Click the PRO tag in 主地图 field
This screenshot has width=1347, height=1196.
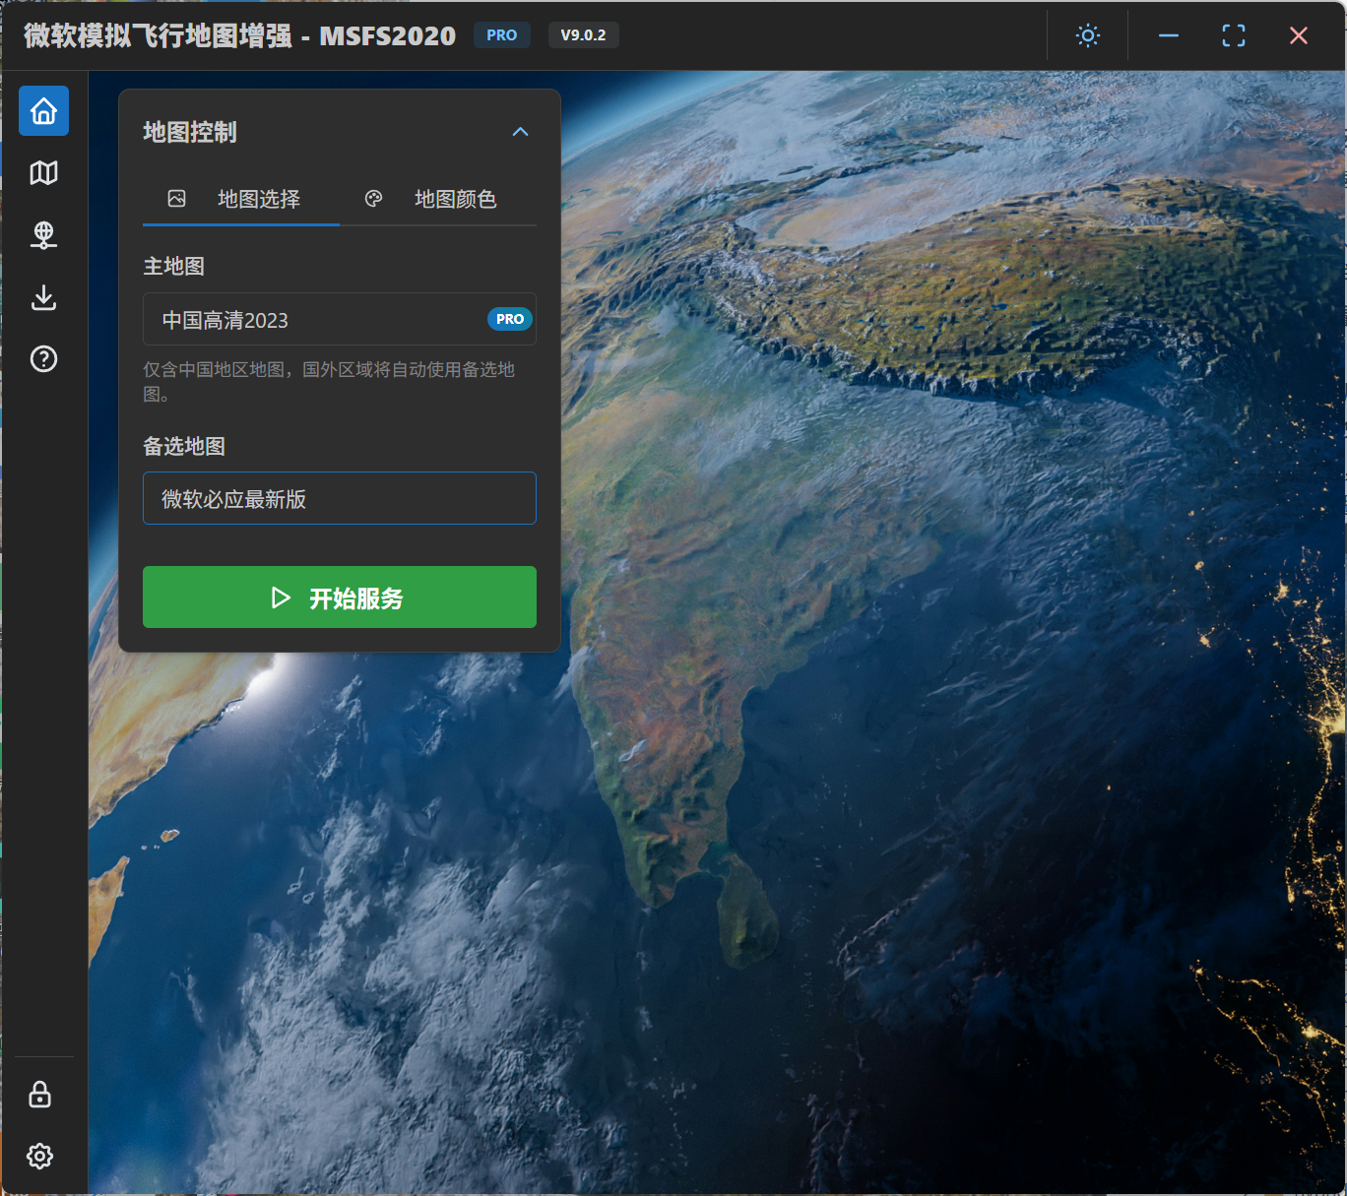tap(510, 319)
